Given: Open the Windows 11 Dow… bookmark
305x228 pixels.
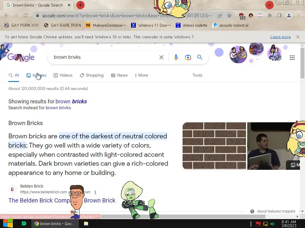Looking at the screenshot, I should coord(151,26).
